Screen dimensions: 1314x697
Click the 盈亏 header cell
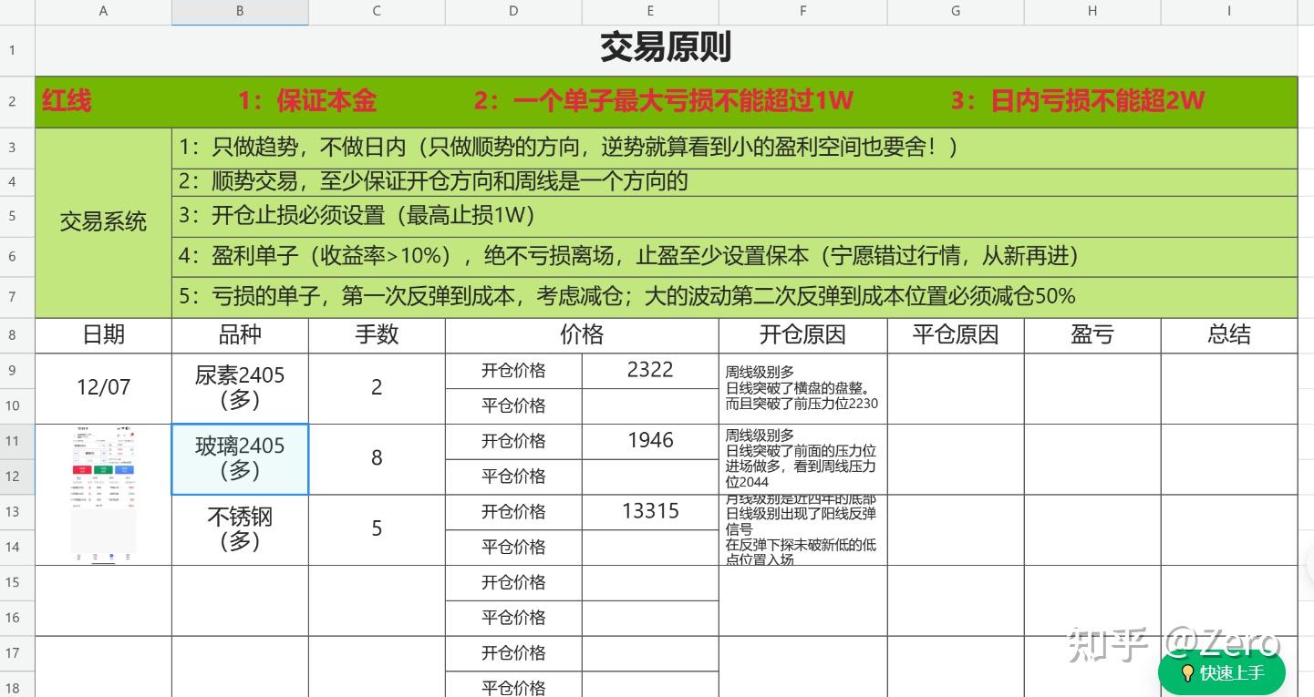coord(1092,335)
